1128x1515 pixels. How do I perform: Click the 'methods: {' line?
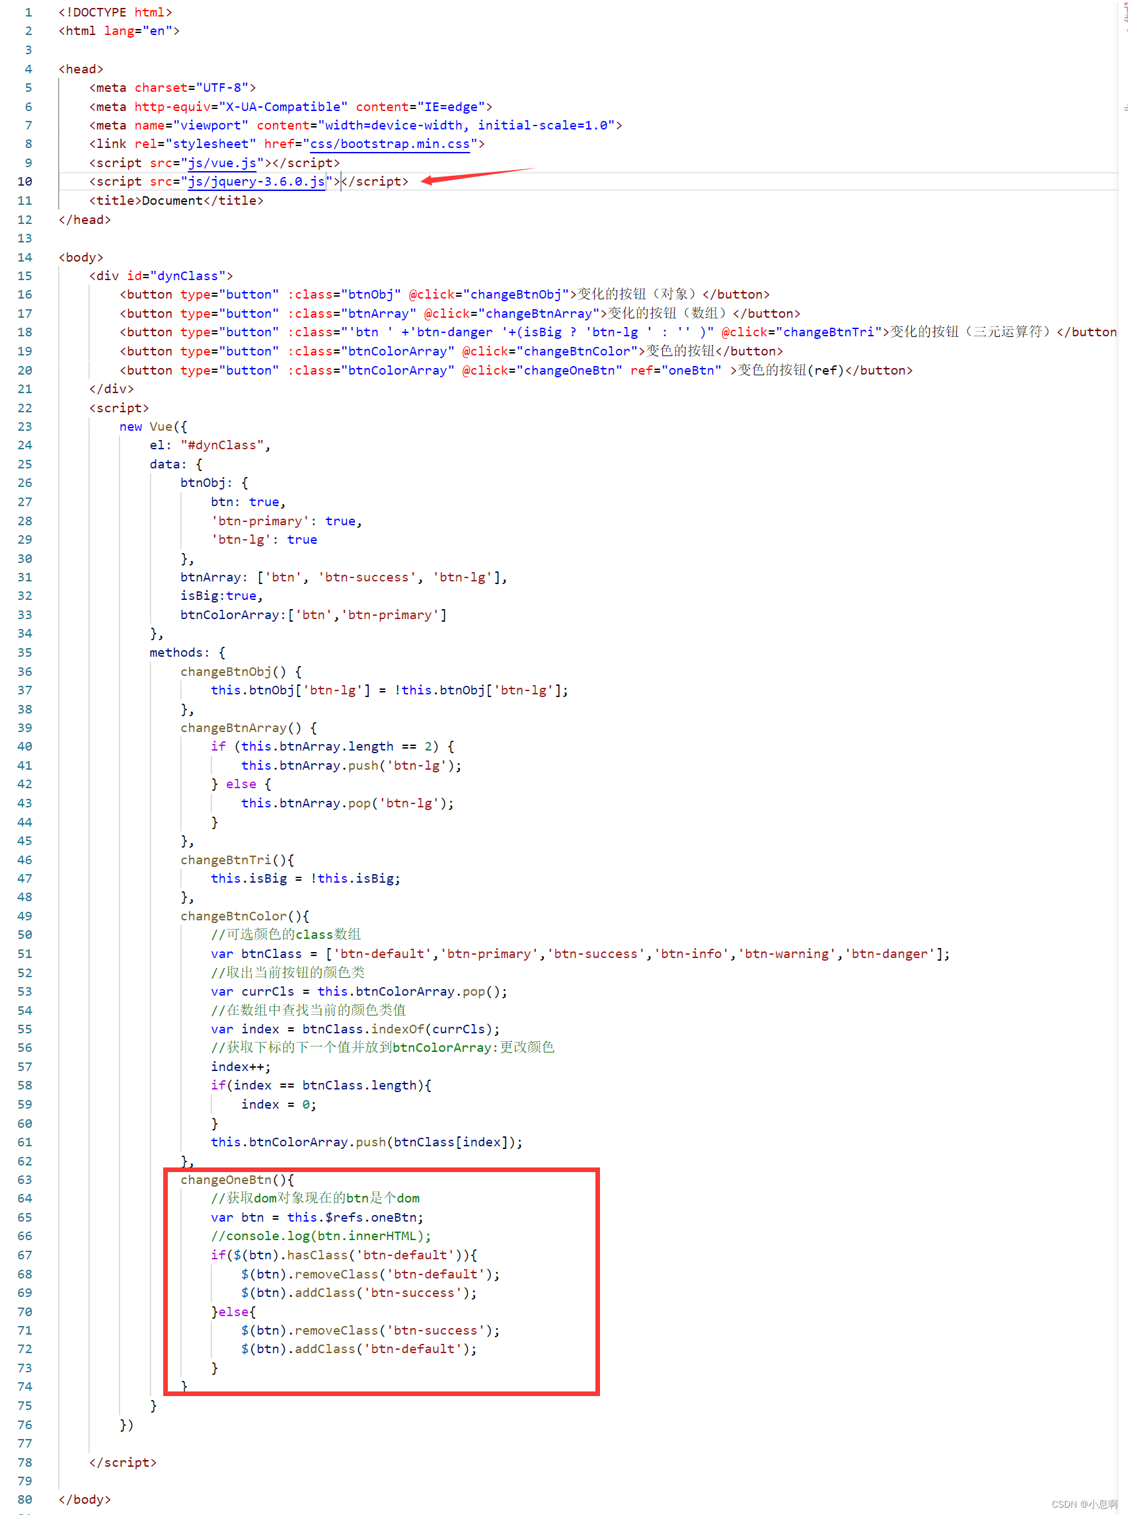click(x=188, y=653)
